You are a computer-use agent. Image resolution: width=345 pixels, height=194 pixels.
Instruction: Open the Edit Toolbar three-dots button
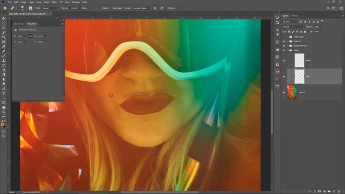tap(4, 116)
